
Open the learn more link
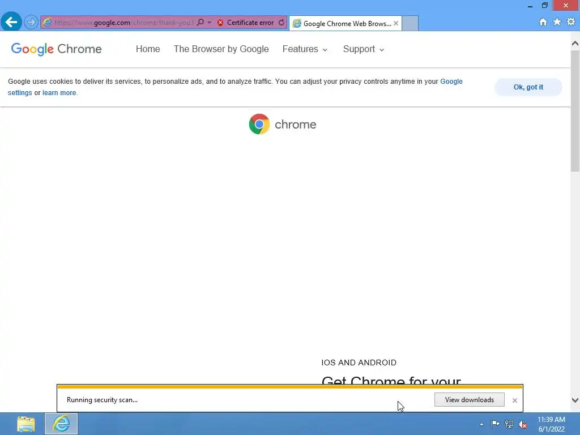pyautogui.click(x=59, y=93)
